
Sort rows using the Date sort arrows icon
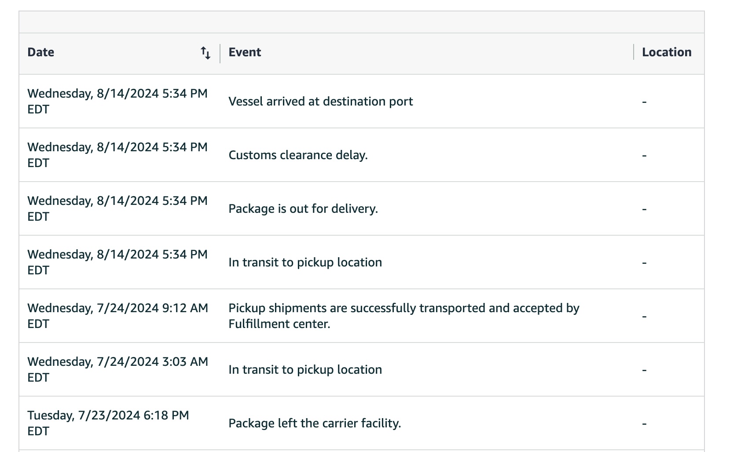pyautogui.click(x=205, y=53)
